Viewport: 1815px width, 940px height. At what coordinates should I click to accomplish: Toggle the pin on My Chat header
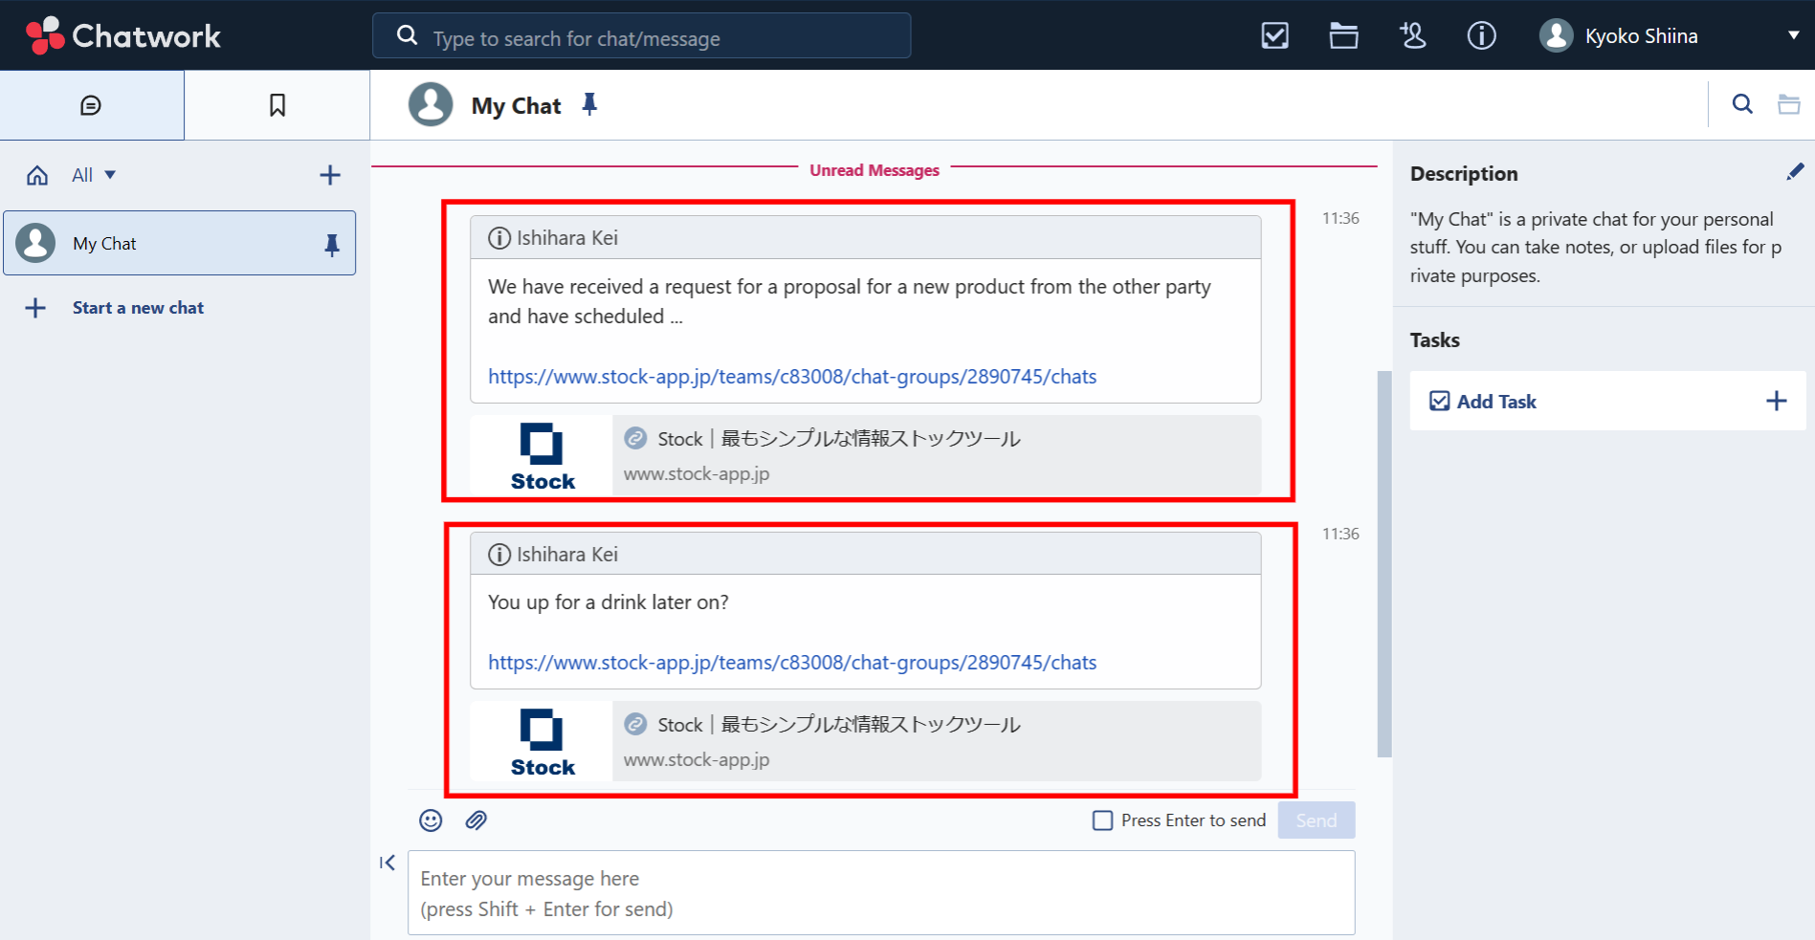point(589,104)
